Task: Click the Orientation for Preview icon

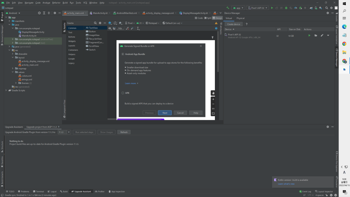Action: [x=115, y=23]
